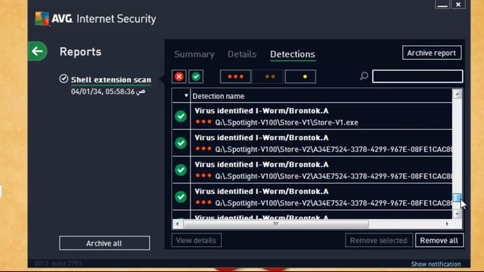484x272 pixels.
Task: Select the Shell extension scan report
Action: 111,80
